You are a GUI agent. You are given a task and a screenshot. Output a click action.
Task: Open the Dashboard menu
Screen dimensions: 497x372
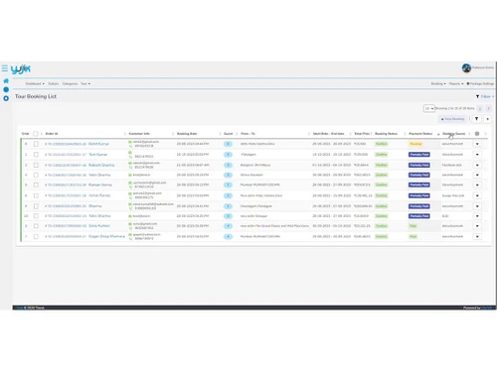[x=35, y=83]
